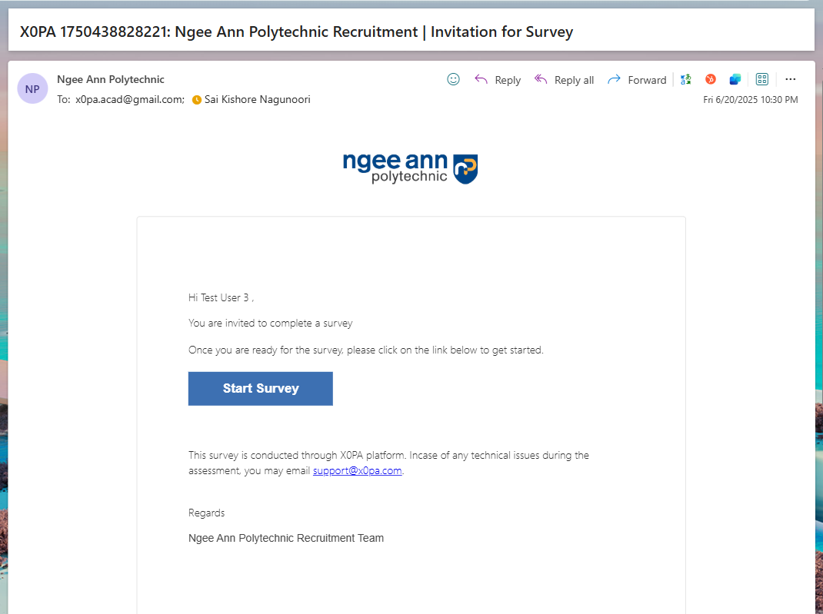Screen dimensions: 823x614
Task: Open the Translate add-in icon
Action: pos(686,79)
